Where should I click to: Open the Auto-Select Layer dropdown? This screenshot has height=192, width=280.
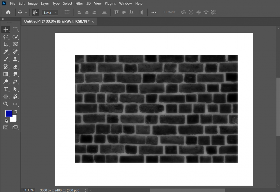coord(50,12)
